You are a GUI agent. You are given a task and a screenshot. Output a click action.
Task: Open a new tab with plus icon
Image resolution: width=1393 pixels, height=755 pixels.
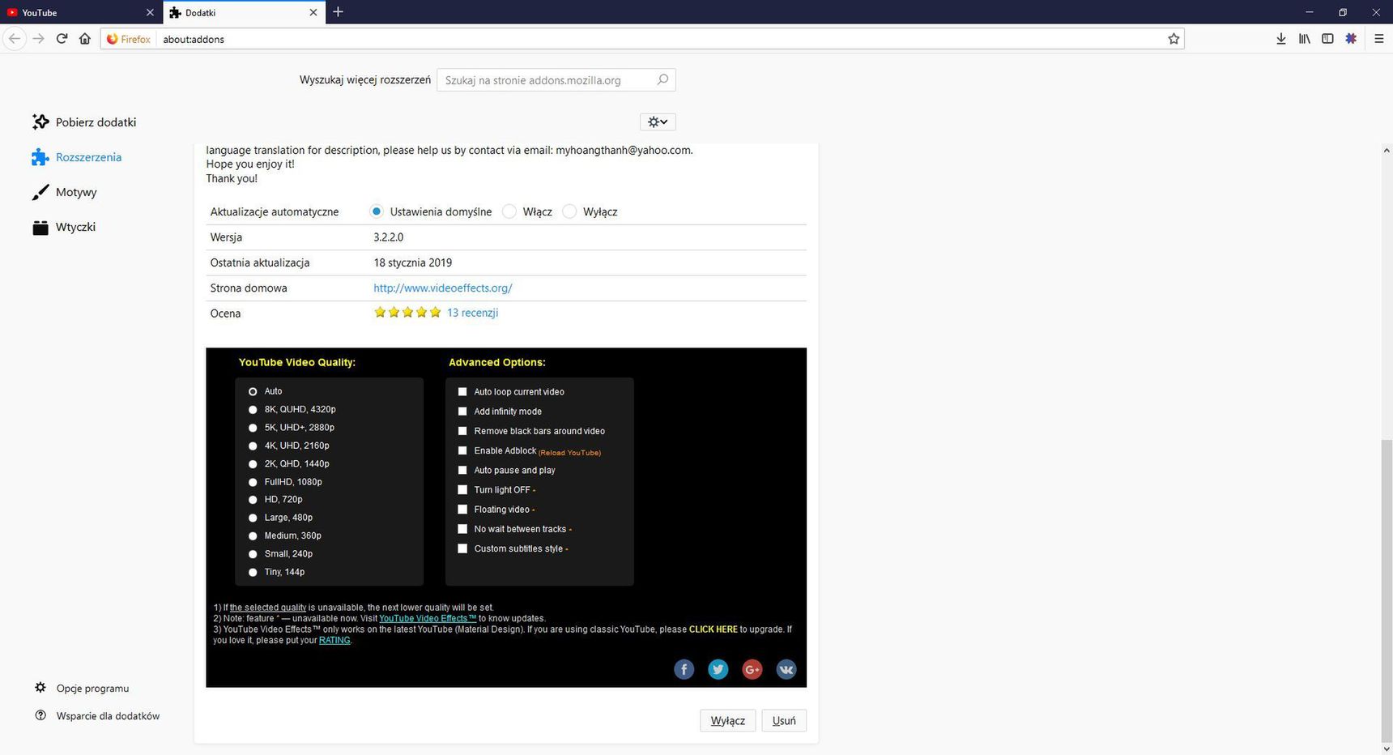(x=339, y=12)
